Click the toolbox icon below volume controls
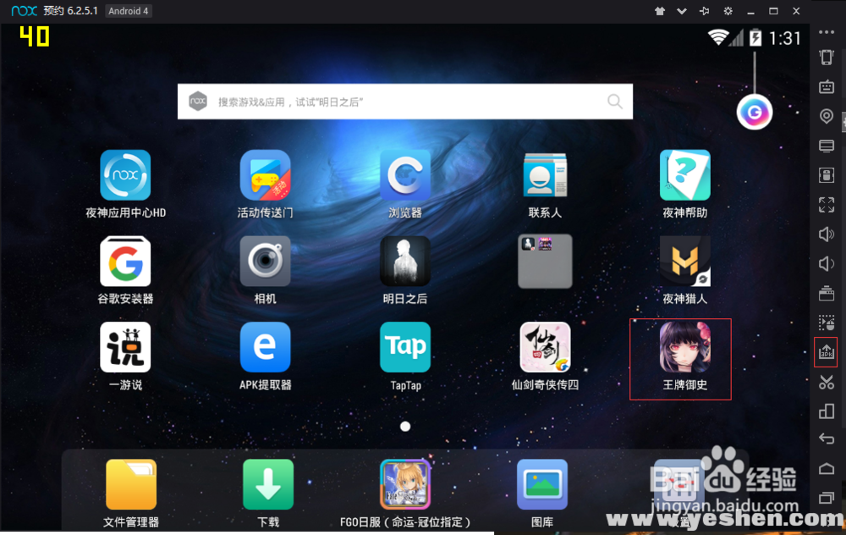This screenshot has width=846, height=535. 826,293
